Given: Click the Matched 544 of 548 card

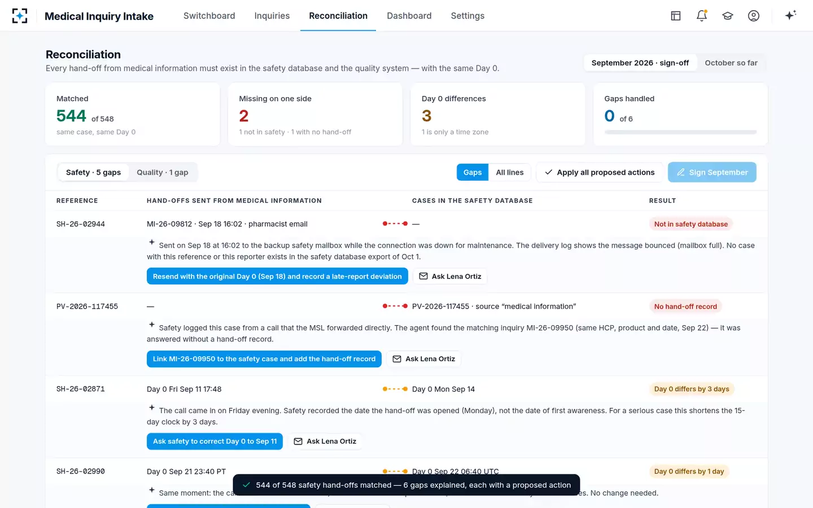Looking at the screenshot, I should (133, 114).
